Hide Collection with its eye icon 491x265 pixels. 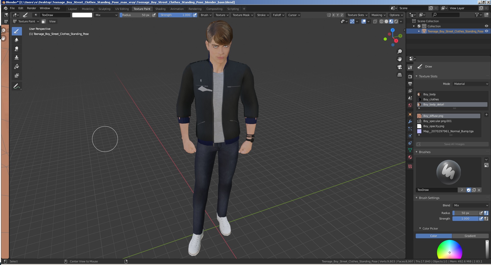(486, 26)
